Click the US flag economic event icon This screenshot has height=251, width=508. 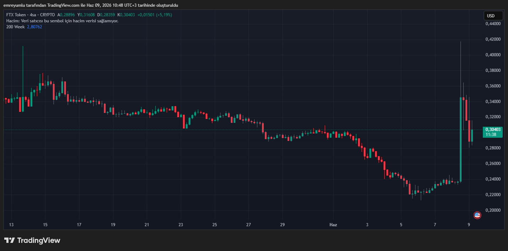pos(477,215)
